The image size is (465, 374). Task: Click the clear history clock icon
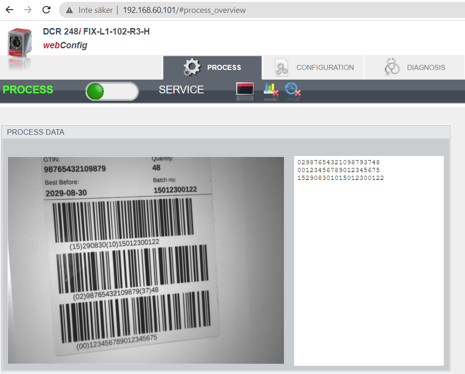point(293,89)
